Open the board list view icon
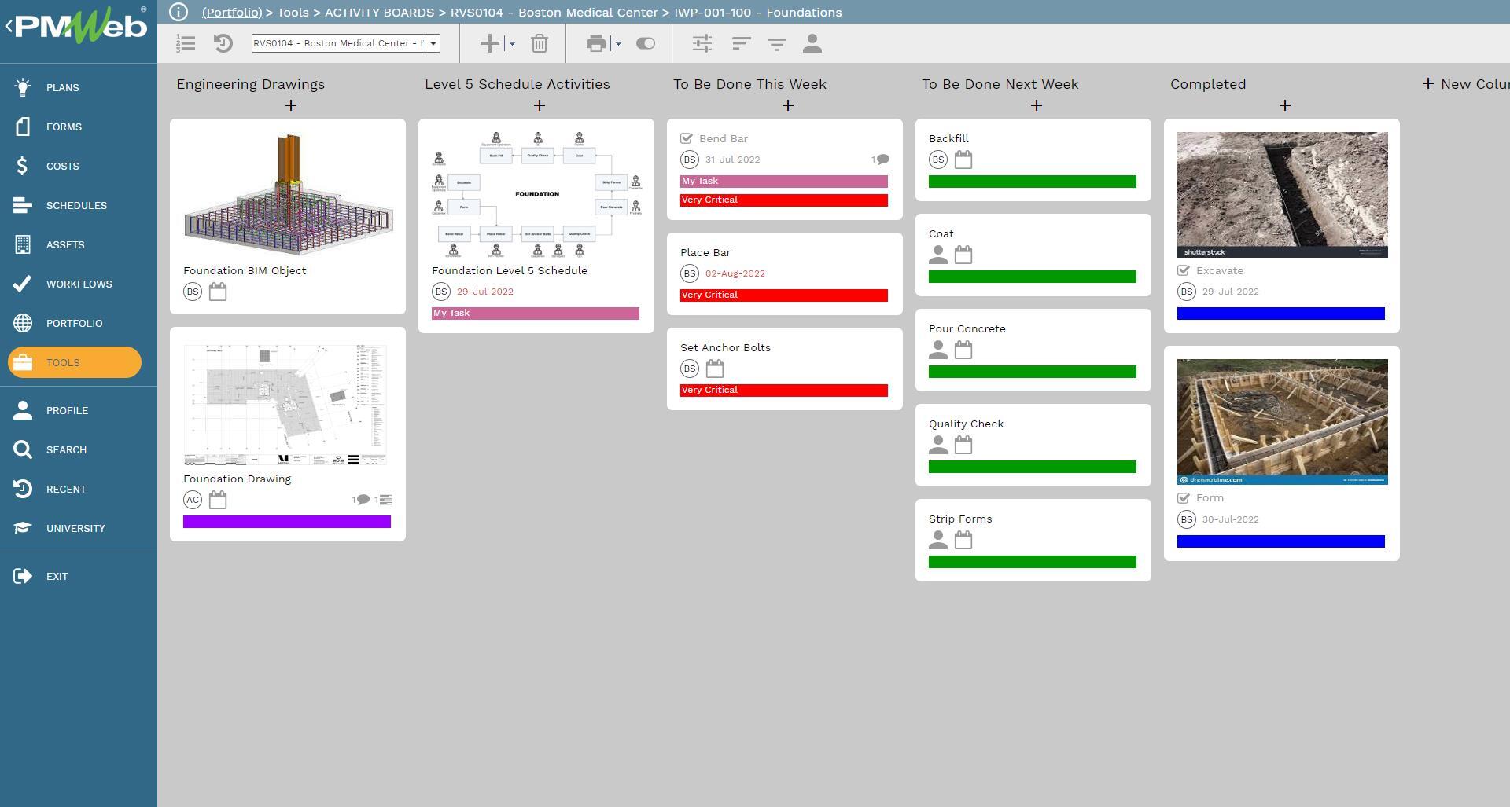Screen dimensions: 1510x807 tap(186, 43)
